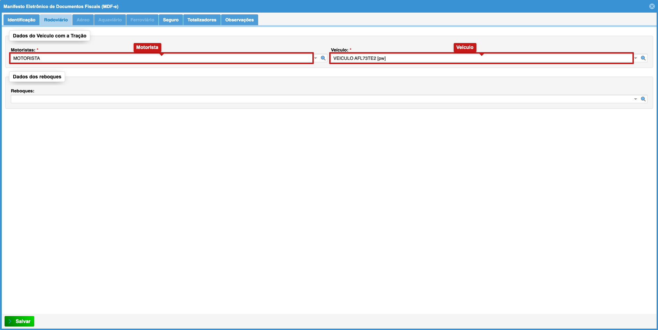Open the Reboques dropdown arrow

point(636,99)
